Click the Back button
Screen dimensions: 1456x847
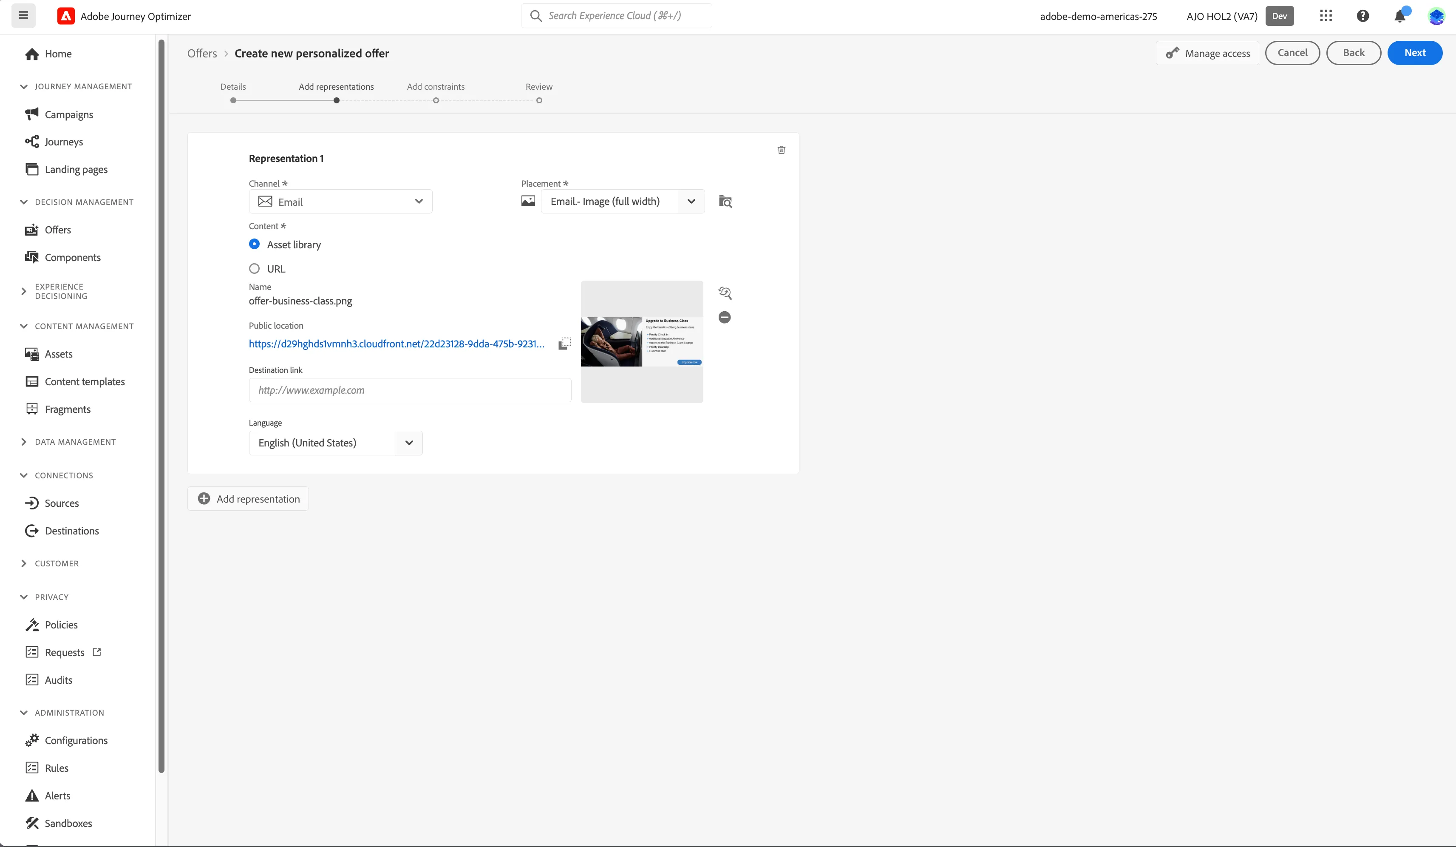click(1354, 53)
